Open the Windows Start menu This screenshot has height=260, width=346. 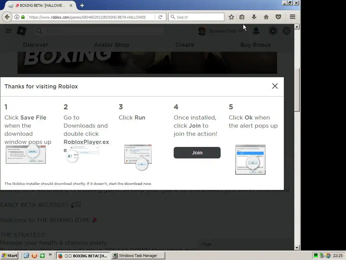[9, 256]
